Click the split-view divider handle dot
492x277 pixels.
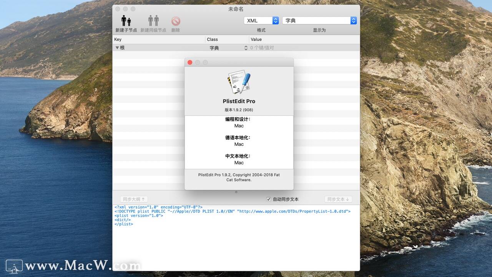tap(236, 192)
